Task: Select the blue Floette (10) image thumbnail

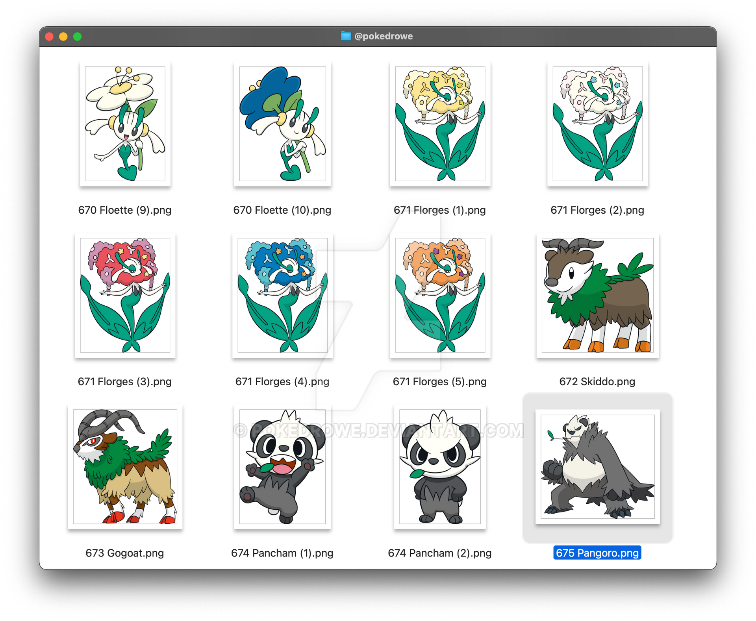Action: [x=282, y=124]
